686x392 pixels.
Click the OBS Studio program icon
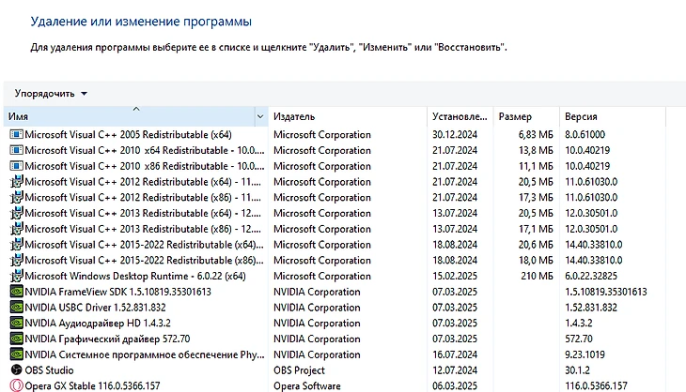point(15,370)
